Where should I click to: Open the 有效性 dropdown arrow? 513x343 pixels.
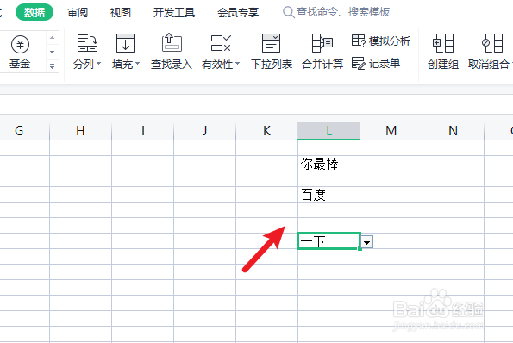click(237, 64)
